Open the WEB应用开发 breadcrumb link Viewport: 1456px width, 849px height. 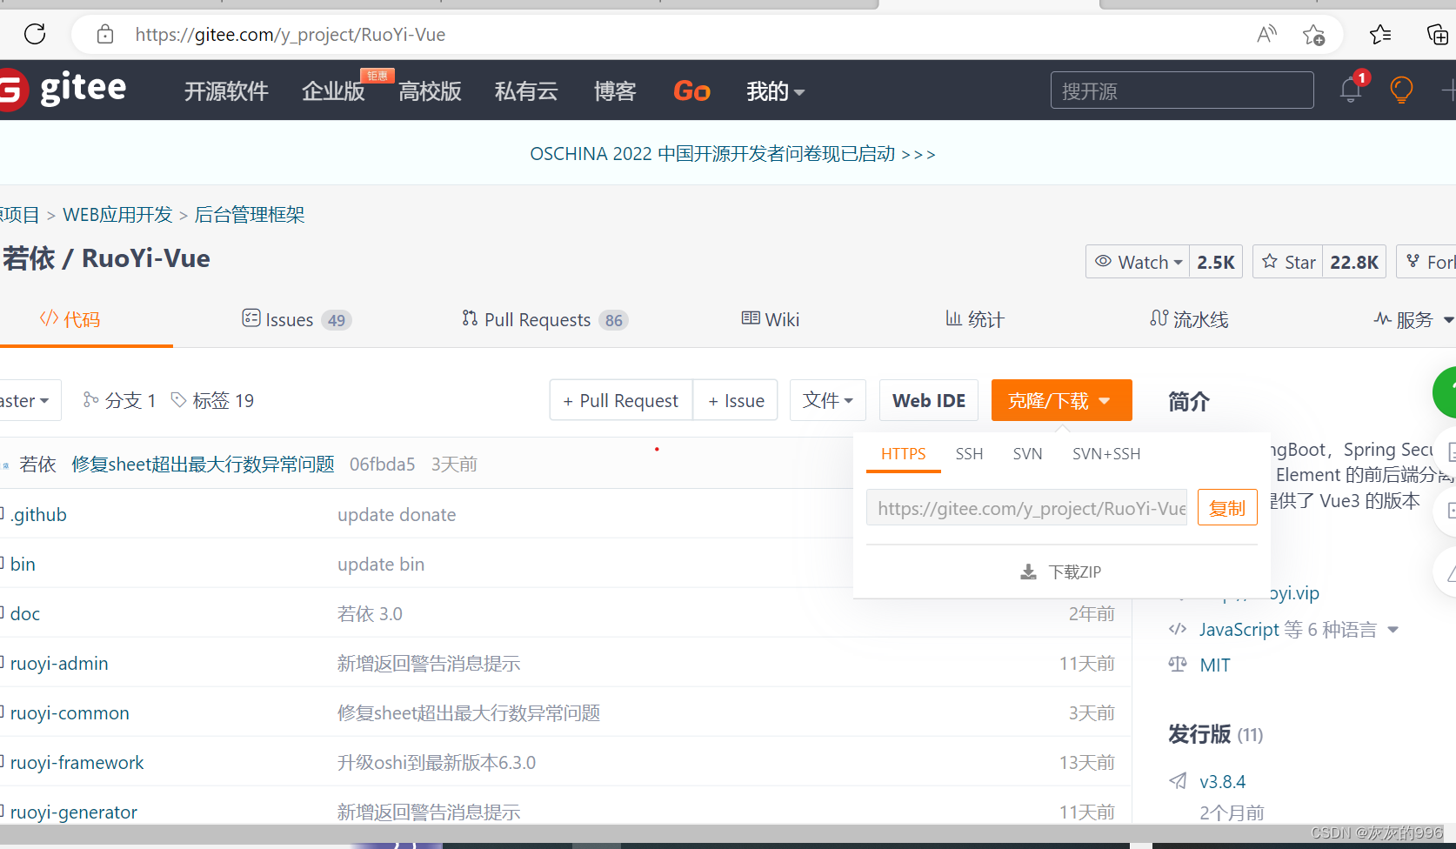coord(117,215)
